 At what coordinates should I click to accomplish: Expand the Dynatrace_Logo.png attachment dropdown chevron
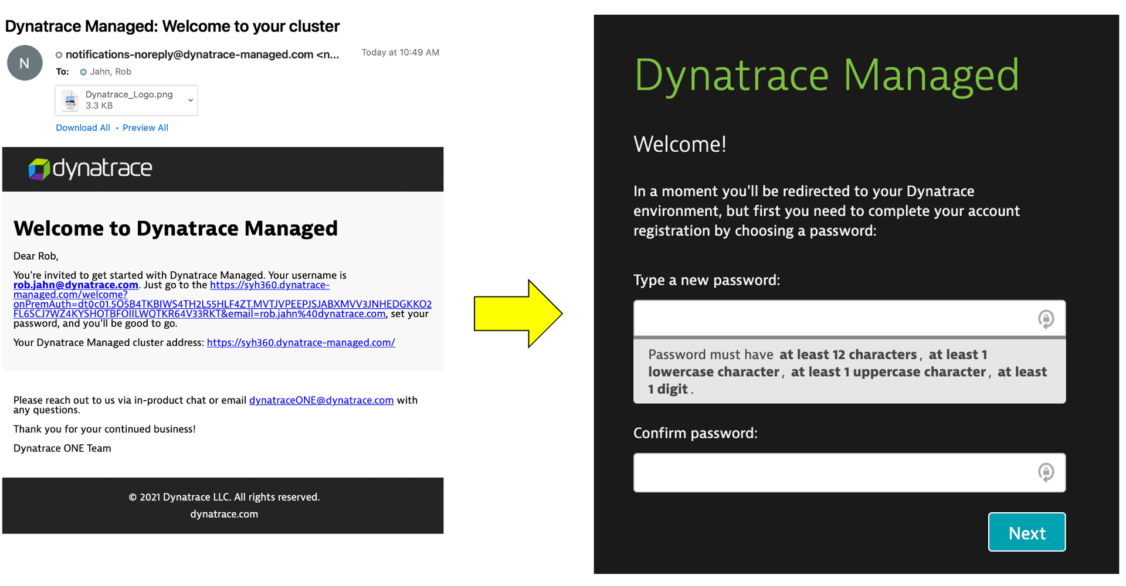[x=191, y=100]
